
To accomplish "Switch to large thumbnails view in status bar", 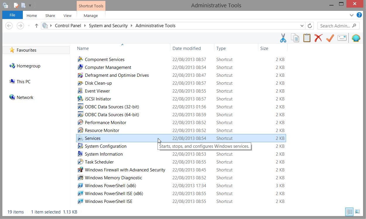I will coord(357,212).
